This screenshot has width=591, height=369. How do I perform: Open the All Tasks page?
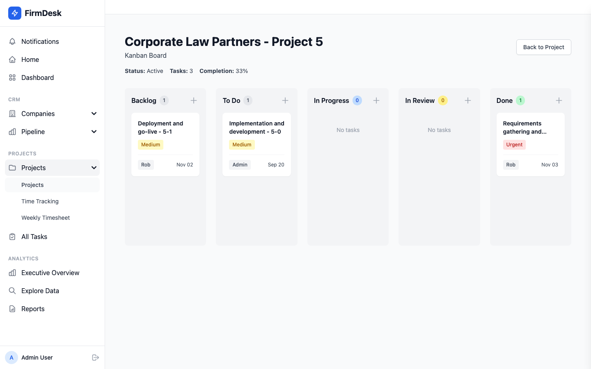[34, 237]
